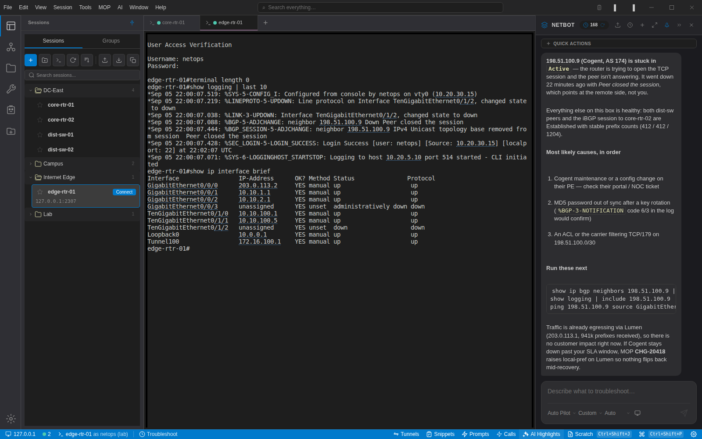Image resolution: width=702 pixels, height=439 pixels.
Task: Click the Connect button on edge-rtr-01
Action: click(x=124, y=192)
